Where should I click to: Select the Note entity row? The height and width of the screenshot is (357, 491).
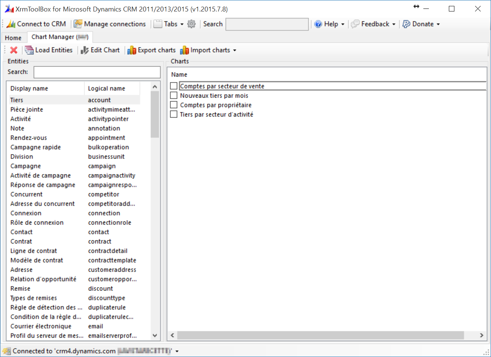tap(74, 128)
